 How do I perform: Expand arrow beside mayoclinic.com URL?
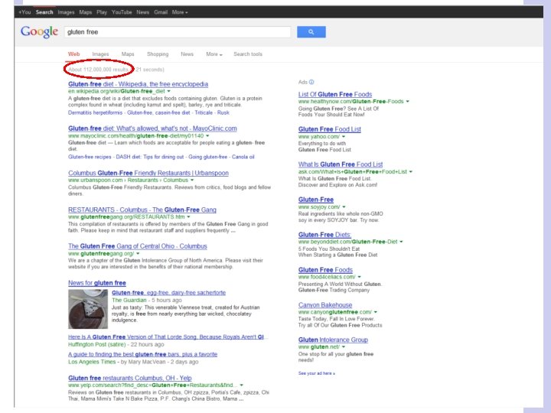coord(207,136)
